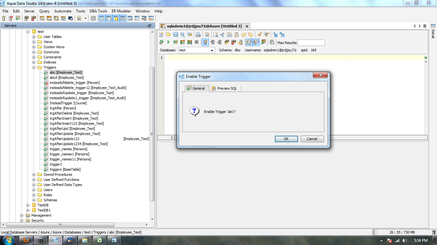Expand the Stored Procedures folder
The image size is (437, 245).
(x=34, y=174)
